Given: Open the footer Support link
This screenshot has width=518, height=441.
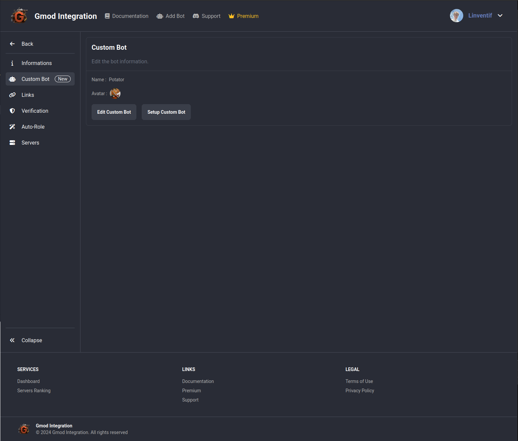Looking at the screenshot, I should (x=190, y=400).
